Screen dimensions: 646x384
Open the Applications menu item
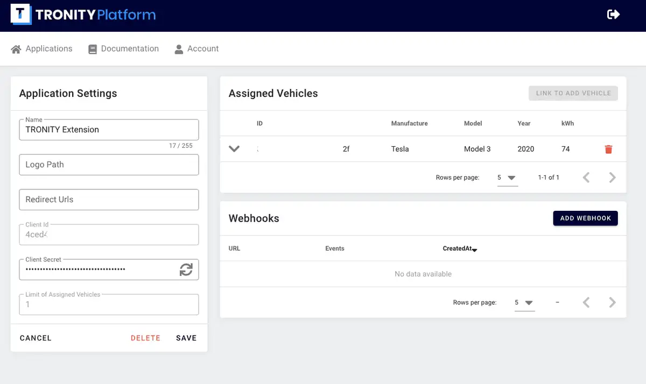(42, 49)
